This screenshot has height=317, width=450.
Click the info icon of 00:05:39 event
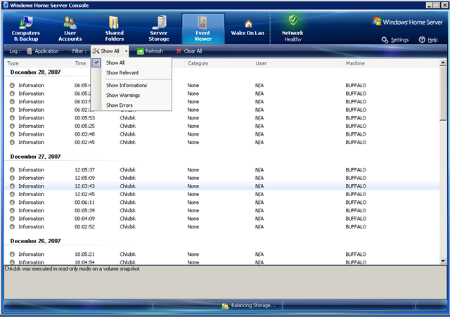click(x=12, y=210)
